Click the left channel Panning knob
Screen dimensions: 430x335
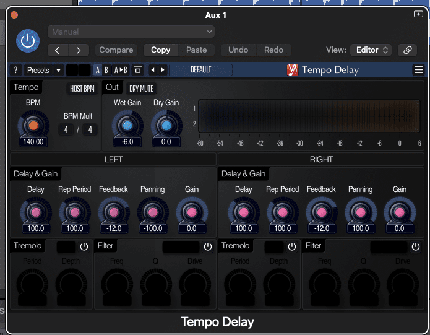[x=153, y=212]
